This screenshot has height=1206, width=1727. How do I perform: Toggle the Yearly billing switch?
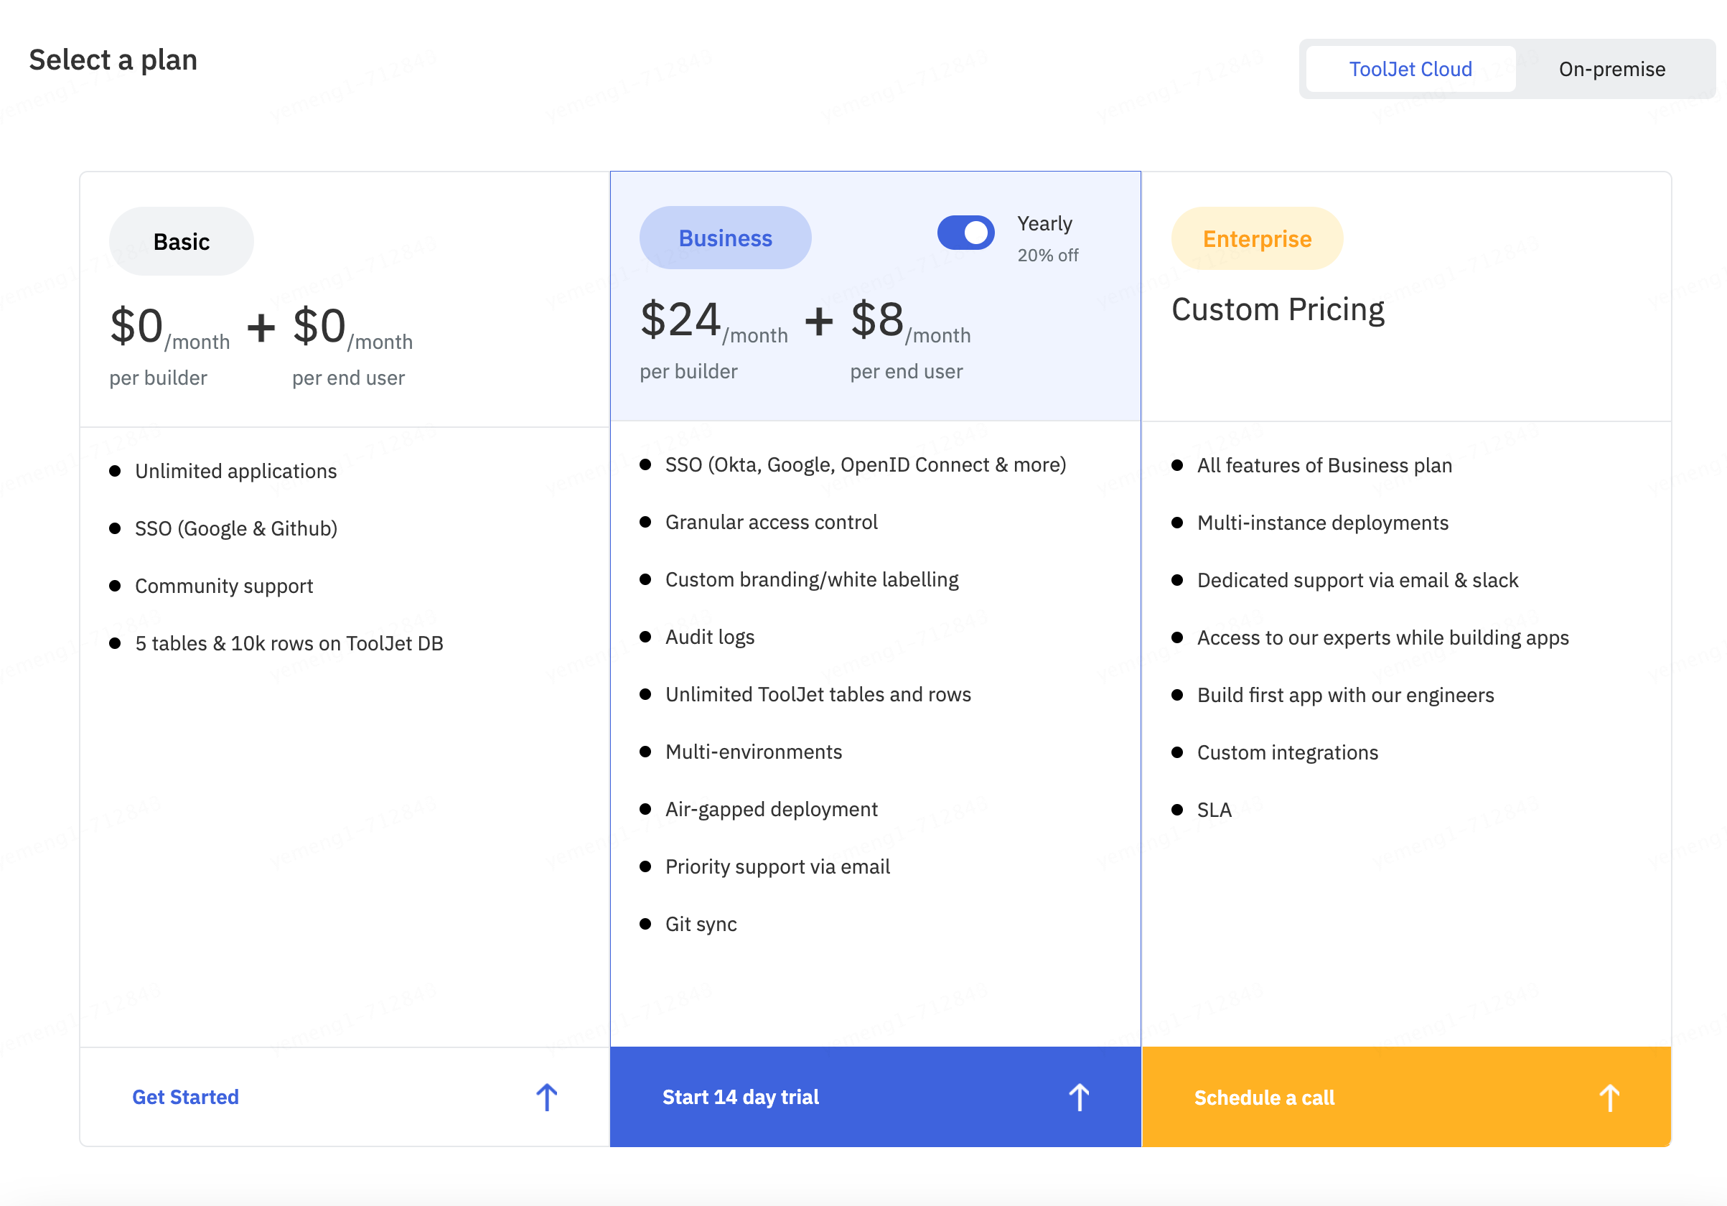[x=965, y=233]
